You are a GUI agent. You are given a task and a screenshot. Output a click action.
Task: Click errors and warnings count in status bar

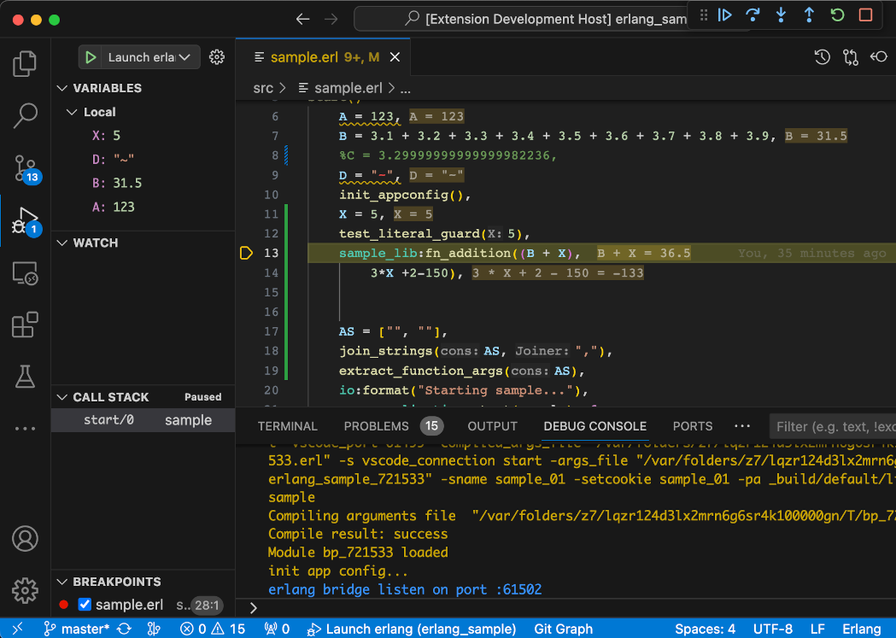213,629
